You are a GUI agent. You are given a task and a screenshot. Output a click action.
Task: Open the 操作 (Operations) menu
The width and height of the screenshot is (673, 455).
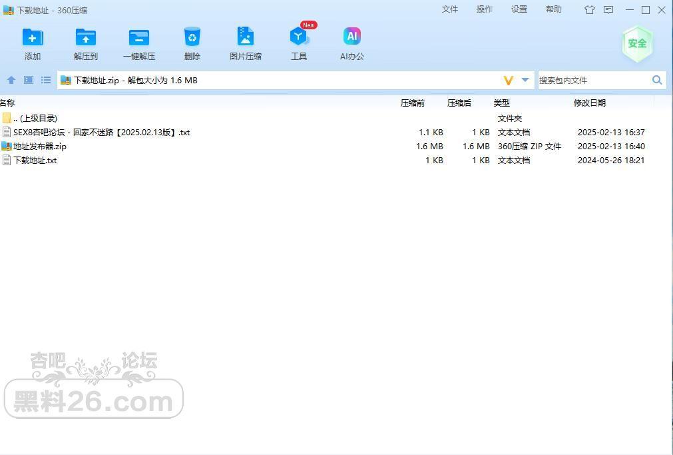point(485,9)
